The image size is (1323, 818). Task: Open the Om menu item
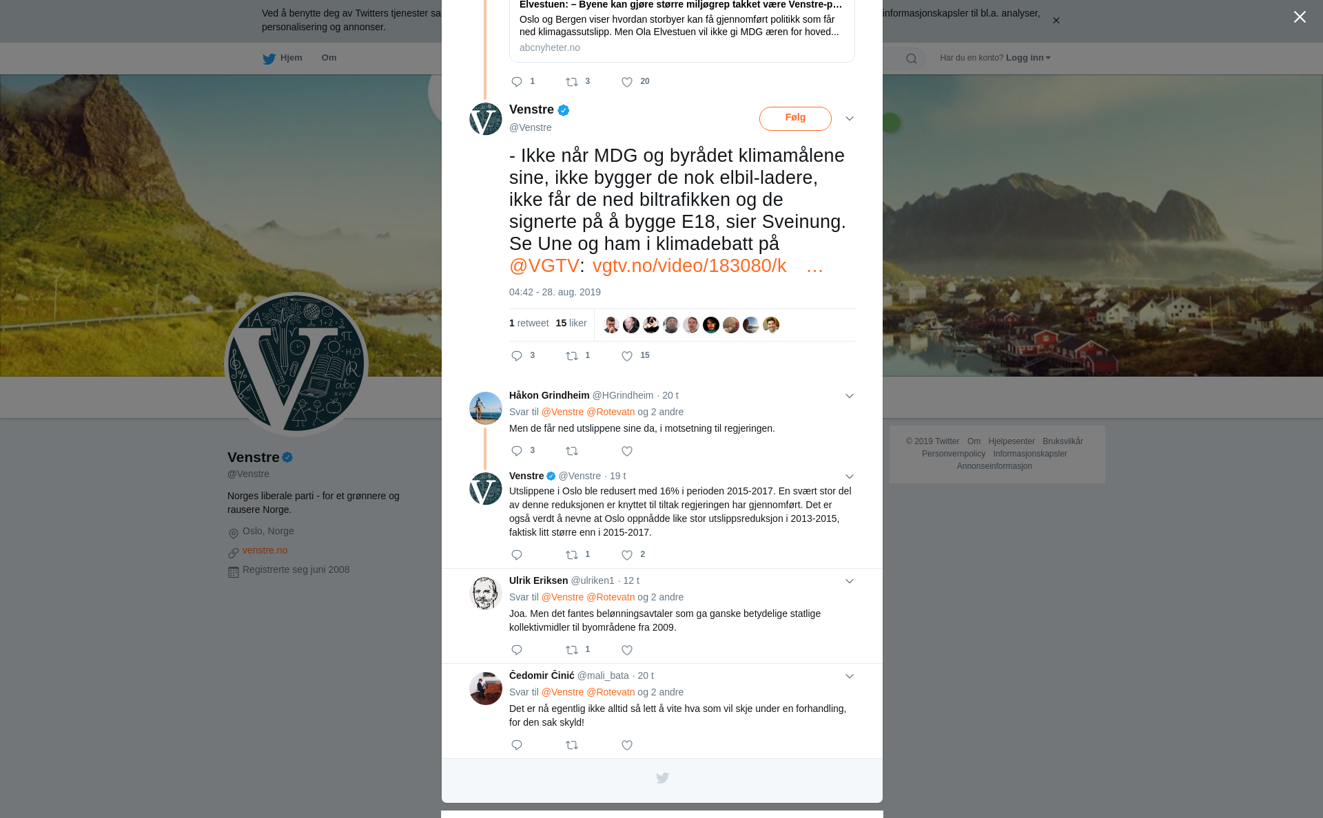point(329,58)
